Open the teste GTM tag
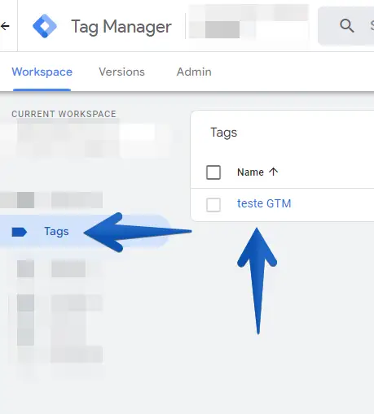The width and height of the screenshot is (374, 414). pos(264,203)
